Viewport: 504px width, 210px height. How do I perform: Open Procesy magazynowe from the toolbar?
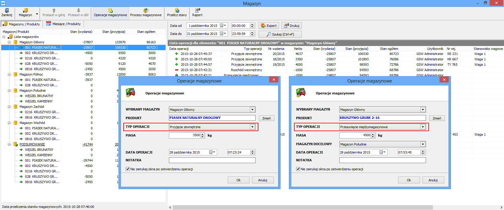click(x=146, y=12)
